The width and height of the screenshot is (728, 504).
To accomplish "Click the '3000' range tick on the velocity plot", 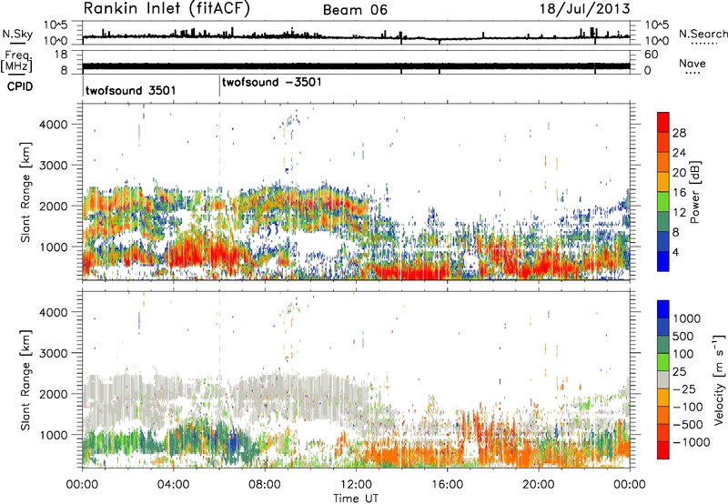I will click(x=54, y=353).
